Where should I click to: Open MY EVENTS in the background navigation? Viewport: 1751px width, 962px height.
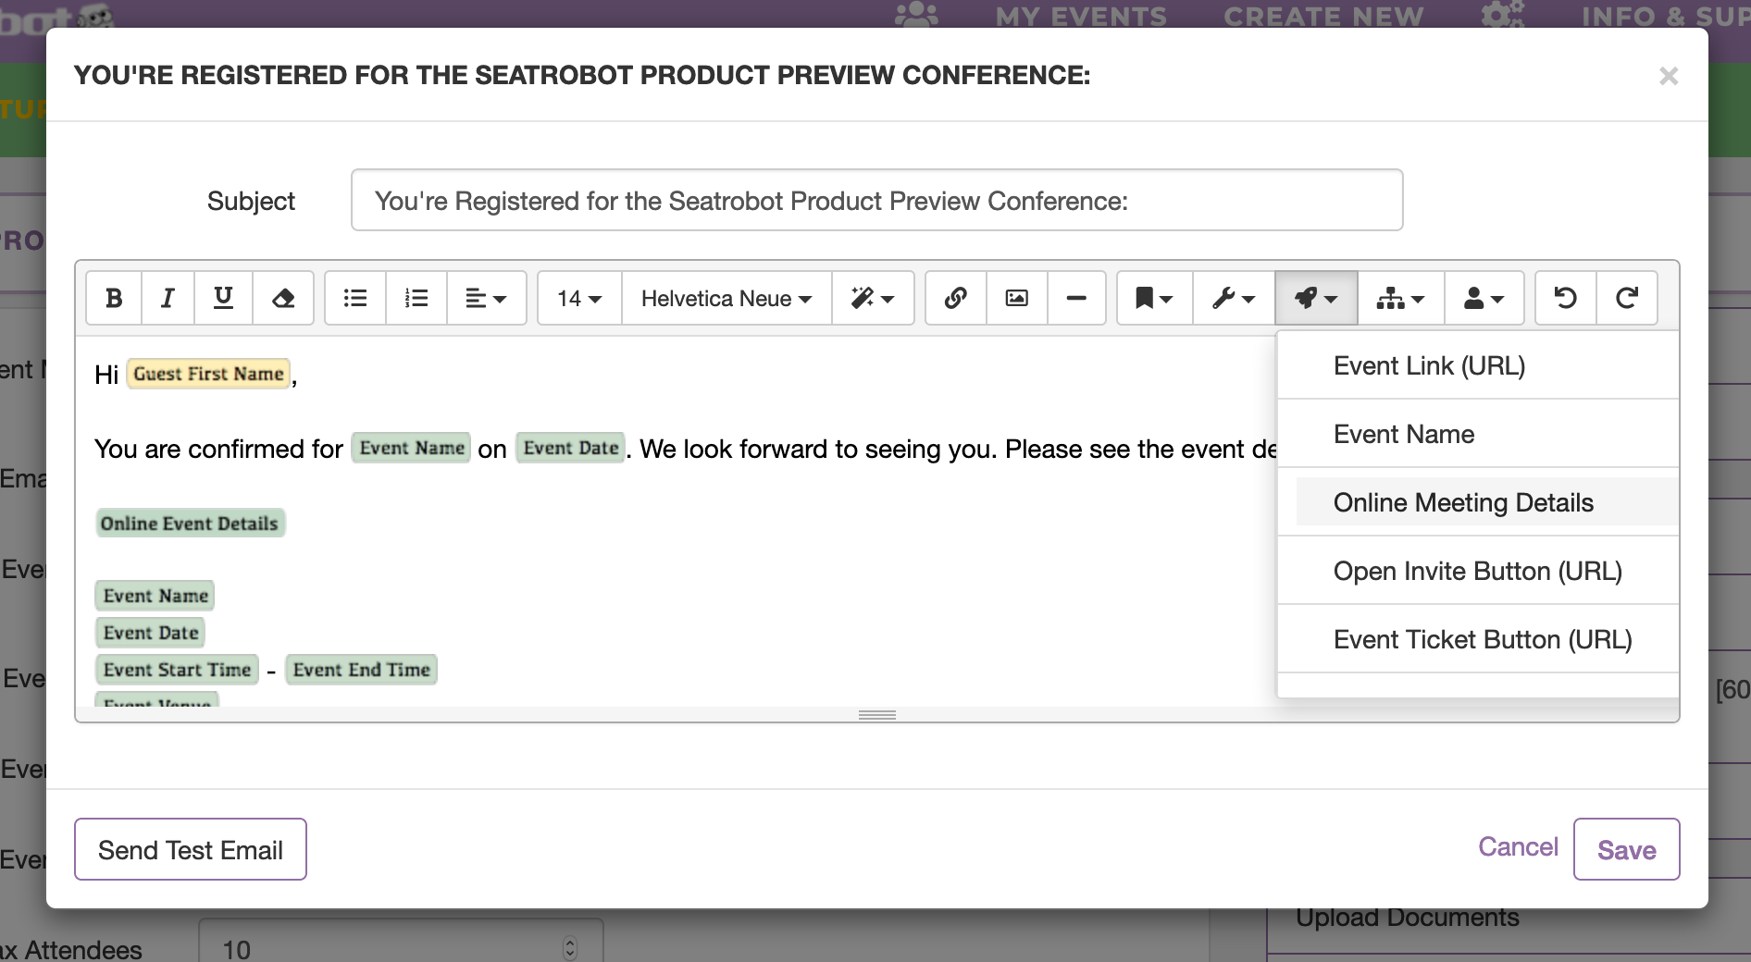click(1081, 15)
